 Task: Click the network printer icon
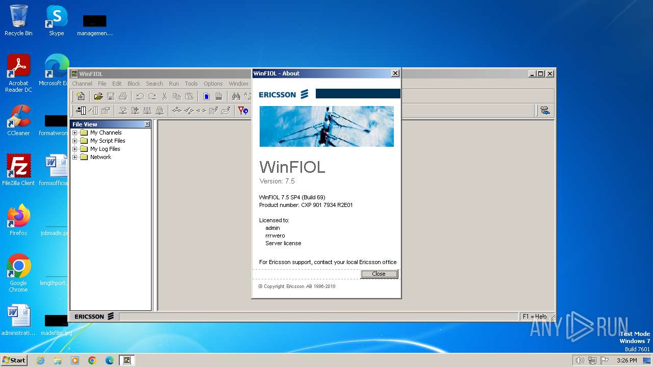[160, 110]
